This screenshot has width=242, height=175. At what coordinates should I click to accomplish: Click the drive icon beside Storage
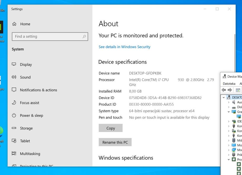pyautogui.click(x=14, y=128)
